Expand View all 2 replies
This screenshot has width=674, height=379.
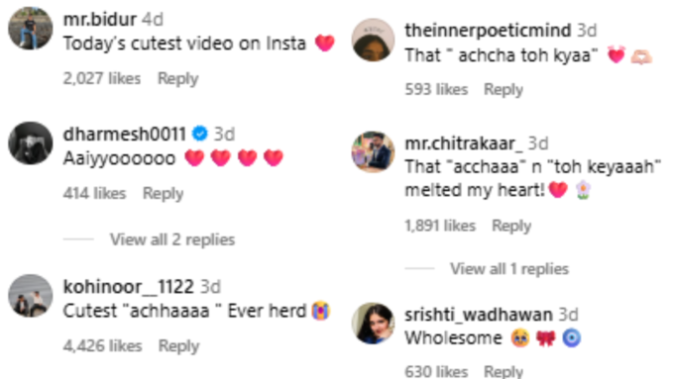(x=172, y=239)
